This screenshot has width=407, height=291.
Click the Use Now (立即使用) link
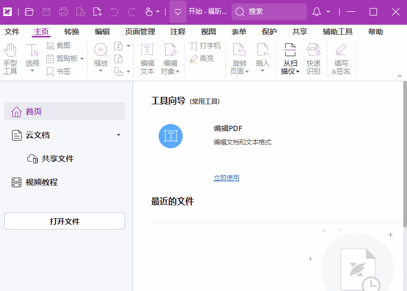(x=226, y=178)
